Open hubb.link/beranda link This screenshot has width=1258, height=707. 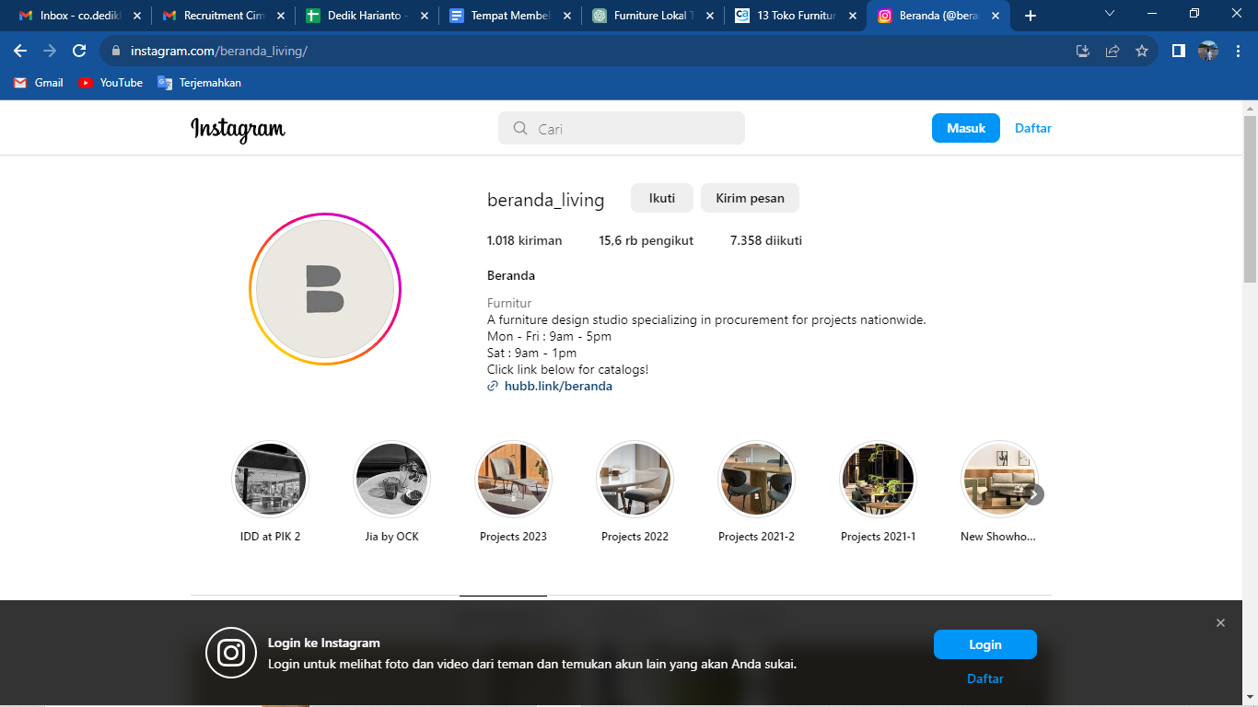pyautogui.click(x=558, y=386)
